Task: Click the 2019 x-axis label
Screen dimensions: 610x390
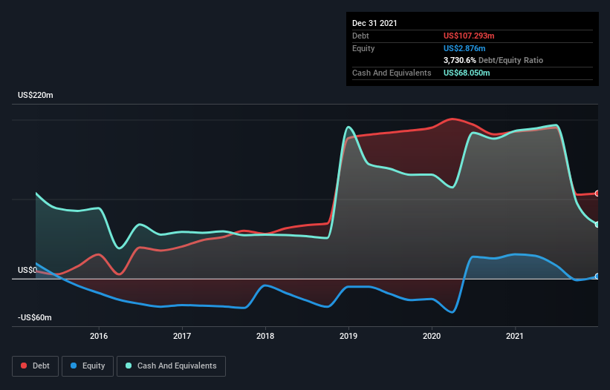Action: point(348,336)
